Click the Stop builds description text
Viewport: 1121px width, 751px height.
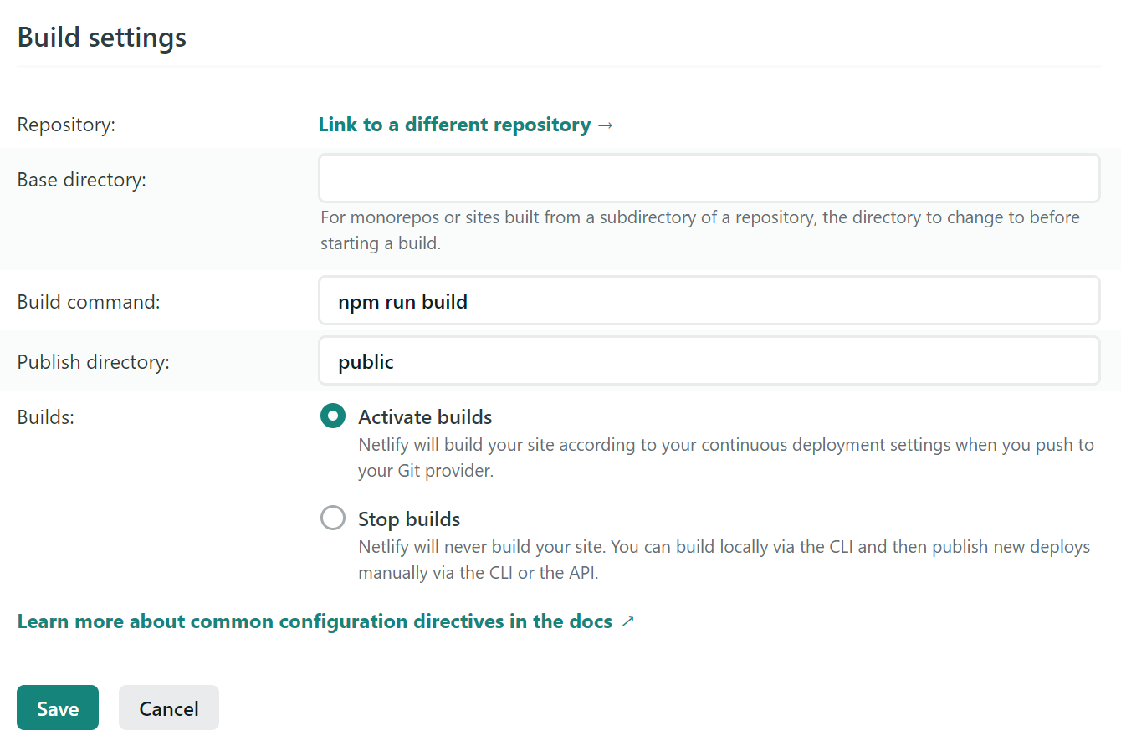(x=724, y=559)
